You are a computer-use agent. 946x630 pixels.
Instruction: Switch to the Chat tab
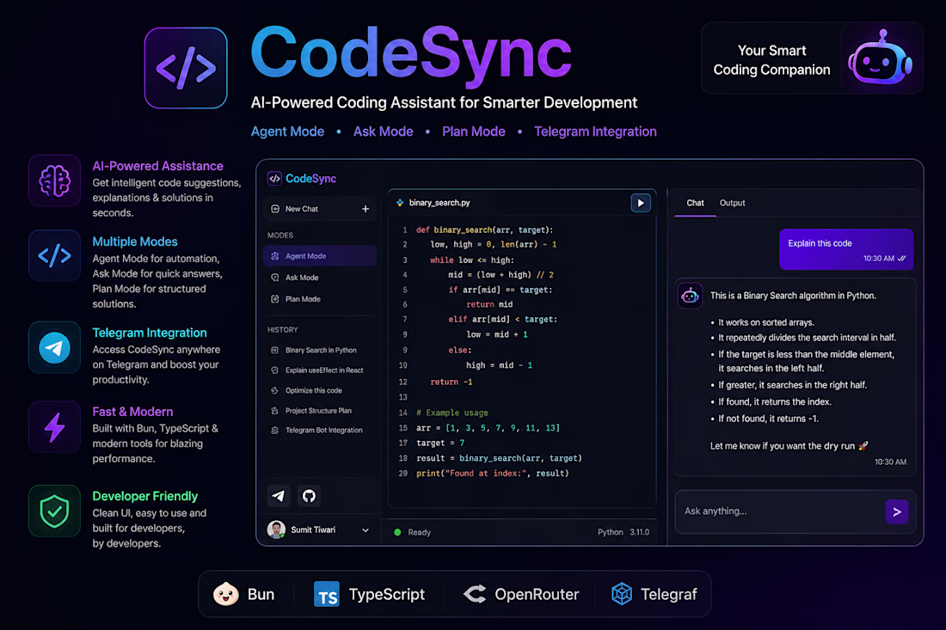695,203
